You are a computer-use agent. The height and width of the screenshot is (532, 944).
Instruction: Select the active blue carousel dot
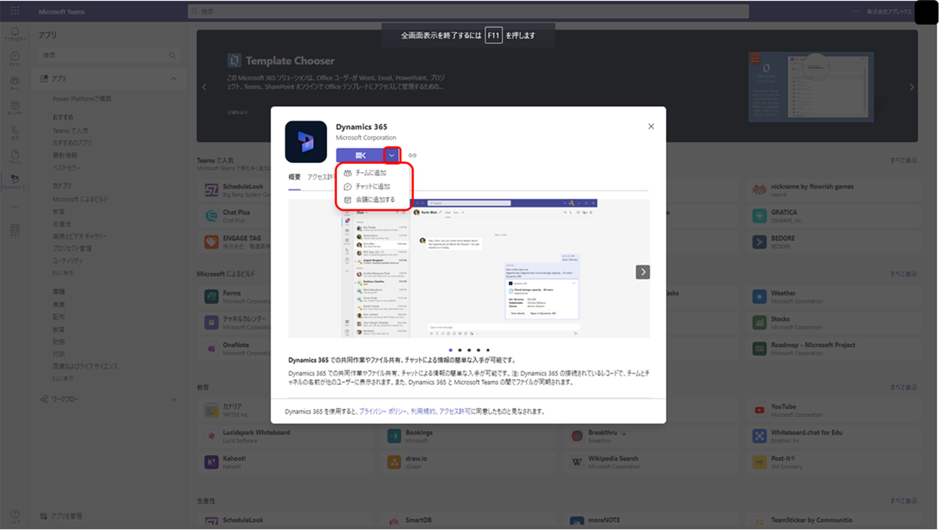tap(450, 350)
